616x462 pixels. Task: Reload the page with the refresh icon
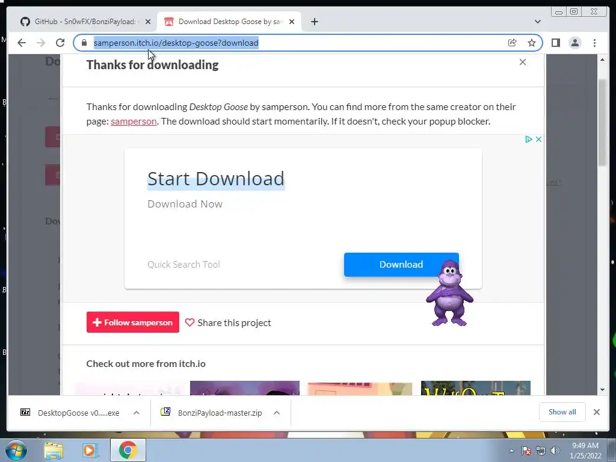60,43
